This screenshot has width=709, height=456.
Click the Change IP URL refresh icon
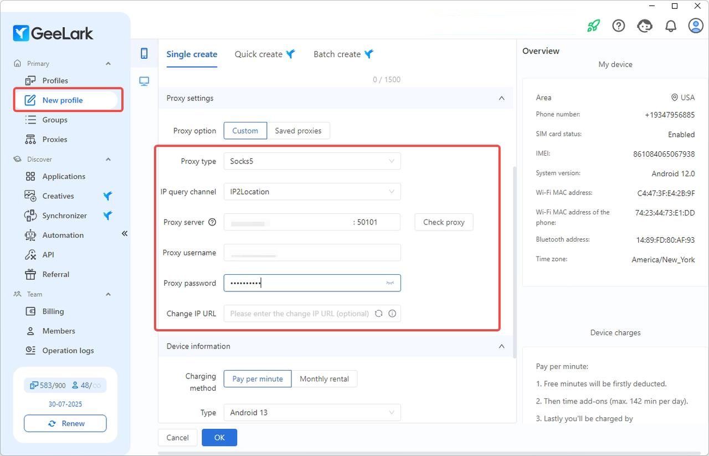(x=379, y=314)
